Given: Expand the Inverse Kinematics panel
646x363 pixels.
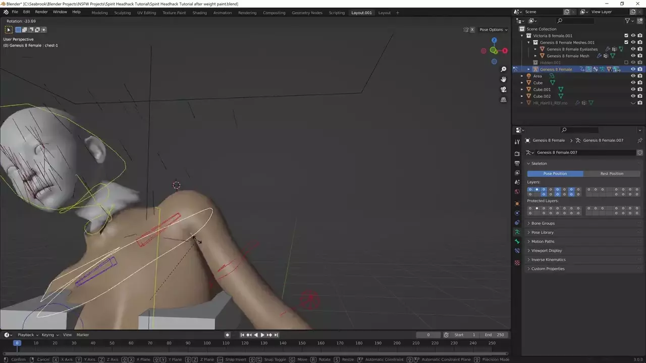Looking at the screenshot, I should coord(548,260).
